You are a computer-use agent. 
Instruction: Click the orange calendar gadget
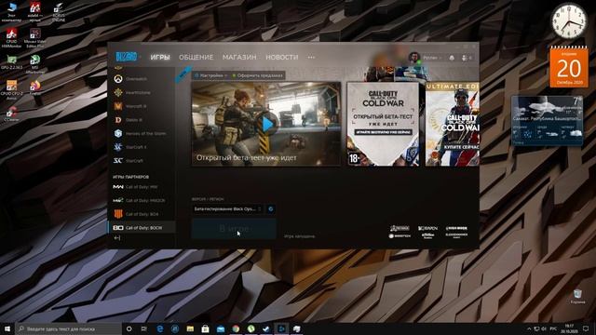click(x=569, y=67)
